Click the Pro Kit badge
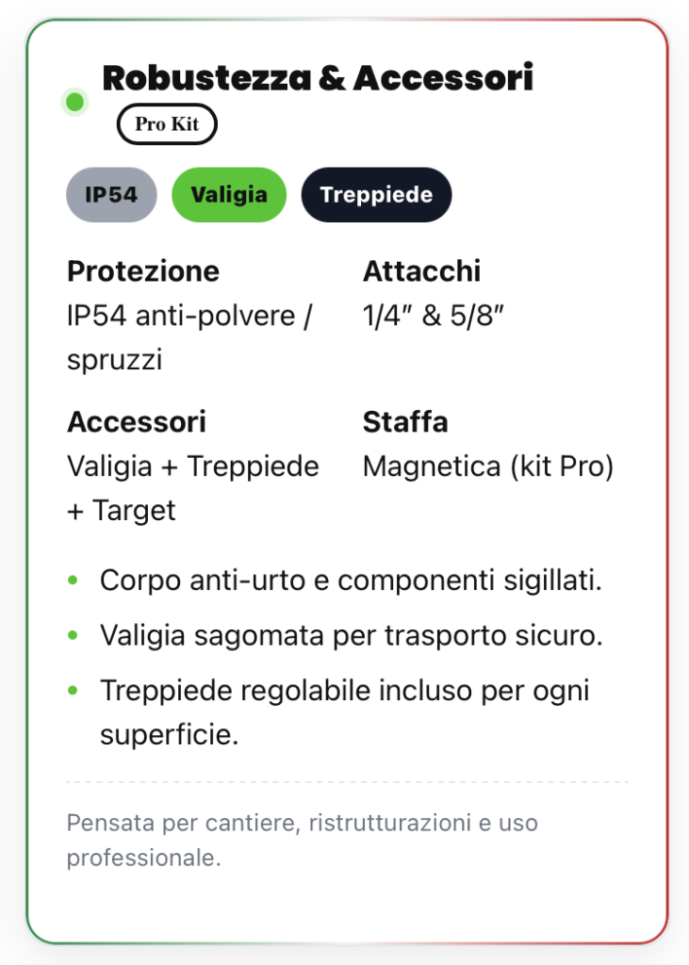The height and width of the screenshot is (965, 689). [x=167, y=124]
